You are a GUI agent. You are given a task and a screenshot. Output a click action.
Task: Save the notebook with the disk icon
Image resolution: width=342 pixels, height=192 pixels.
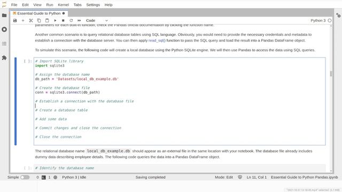(x=15, y=20)
